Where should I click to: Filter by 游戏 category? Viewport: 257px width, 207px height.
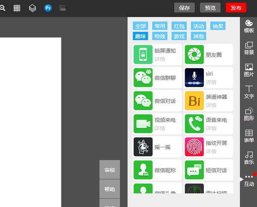tap(179, 36)
